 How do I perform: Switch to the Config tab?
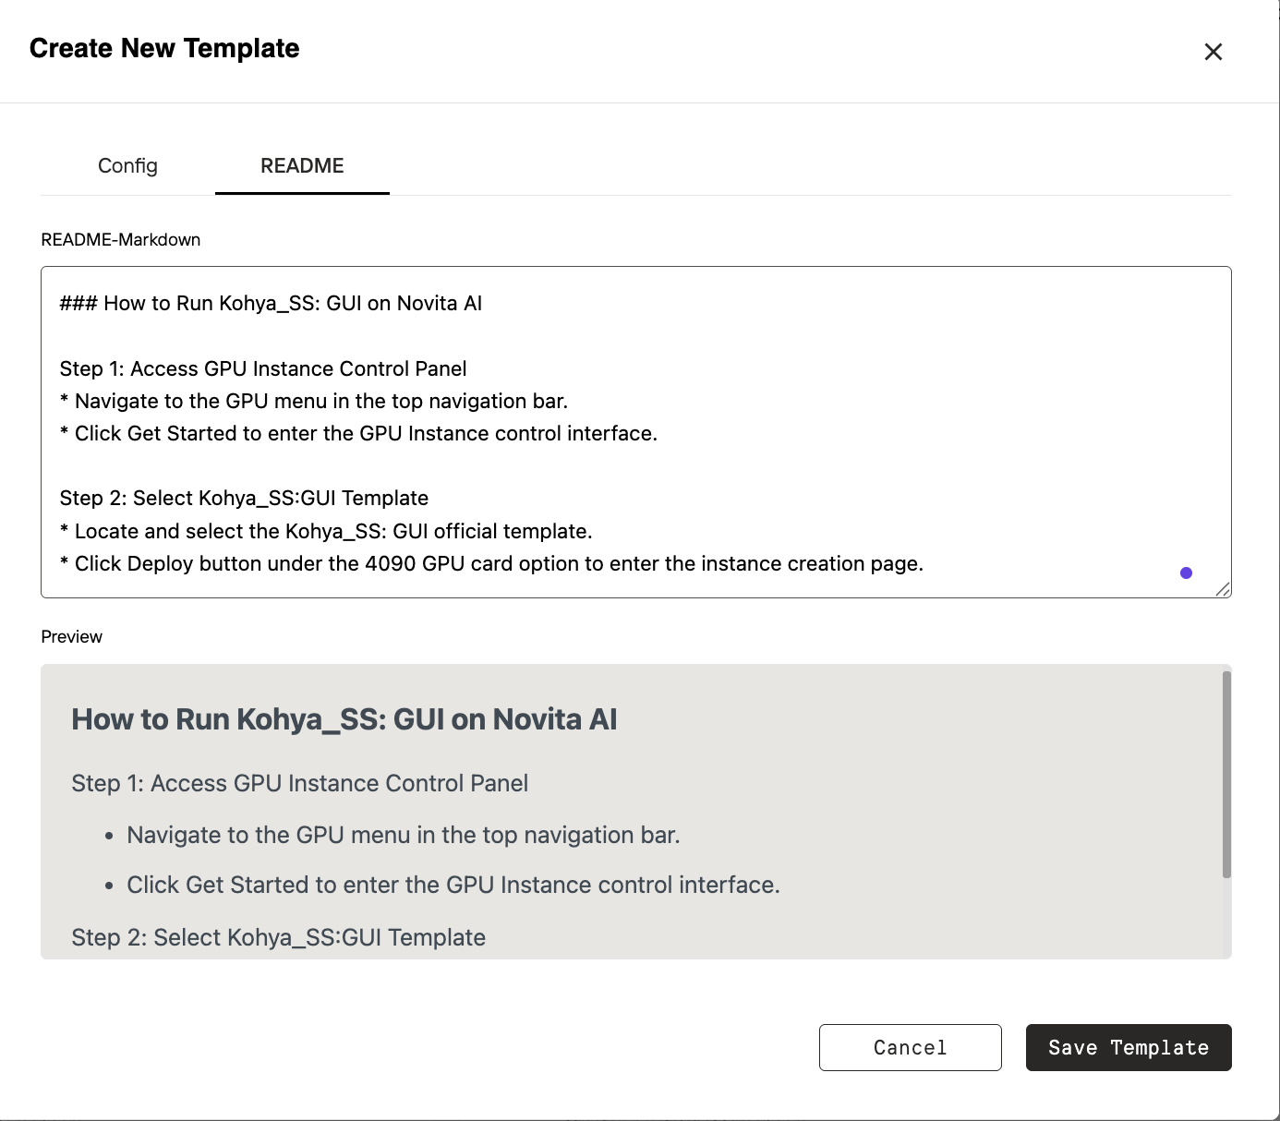(127, 166)
